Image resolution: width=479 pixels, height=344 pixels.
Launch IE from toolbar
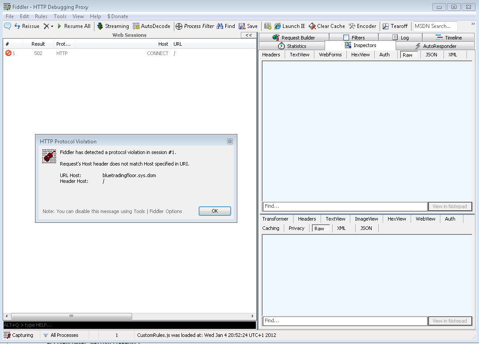290,26
